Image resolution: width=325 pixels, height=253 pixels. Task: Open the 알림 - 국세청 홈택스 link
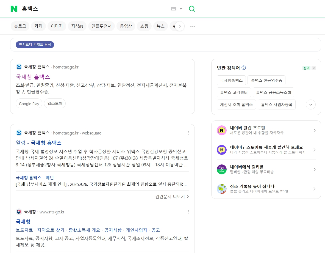click(38, 143)
